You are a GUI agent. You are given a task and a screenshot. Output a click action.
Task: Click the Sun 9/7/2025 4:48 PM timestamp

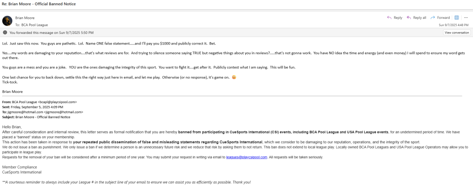tap(454, 25)
